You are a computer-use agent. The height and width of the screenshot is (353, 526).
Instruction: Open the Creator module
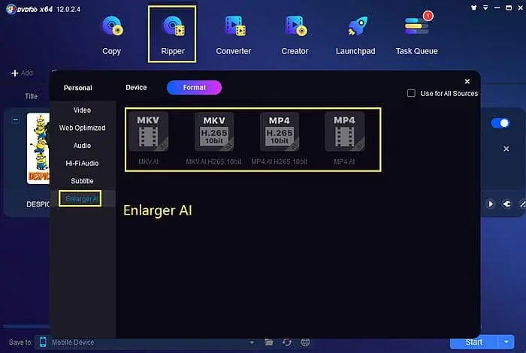[x=295, y=35]
